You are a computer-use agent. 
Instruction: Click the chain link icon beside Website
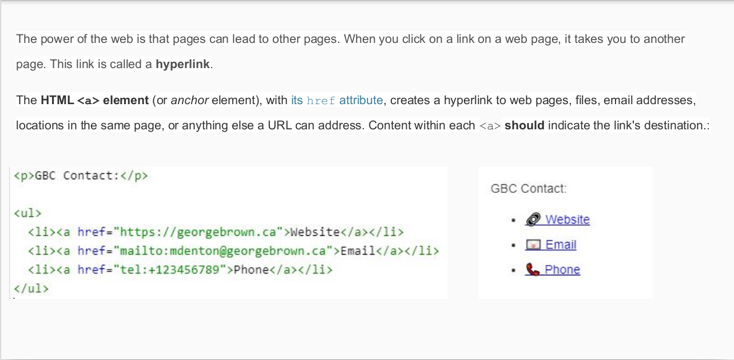click(533, 220)
